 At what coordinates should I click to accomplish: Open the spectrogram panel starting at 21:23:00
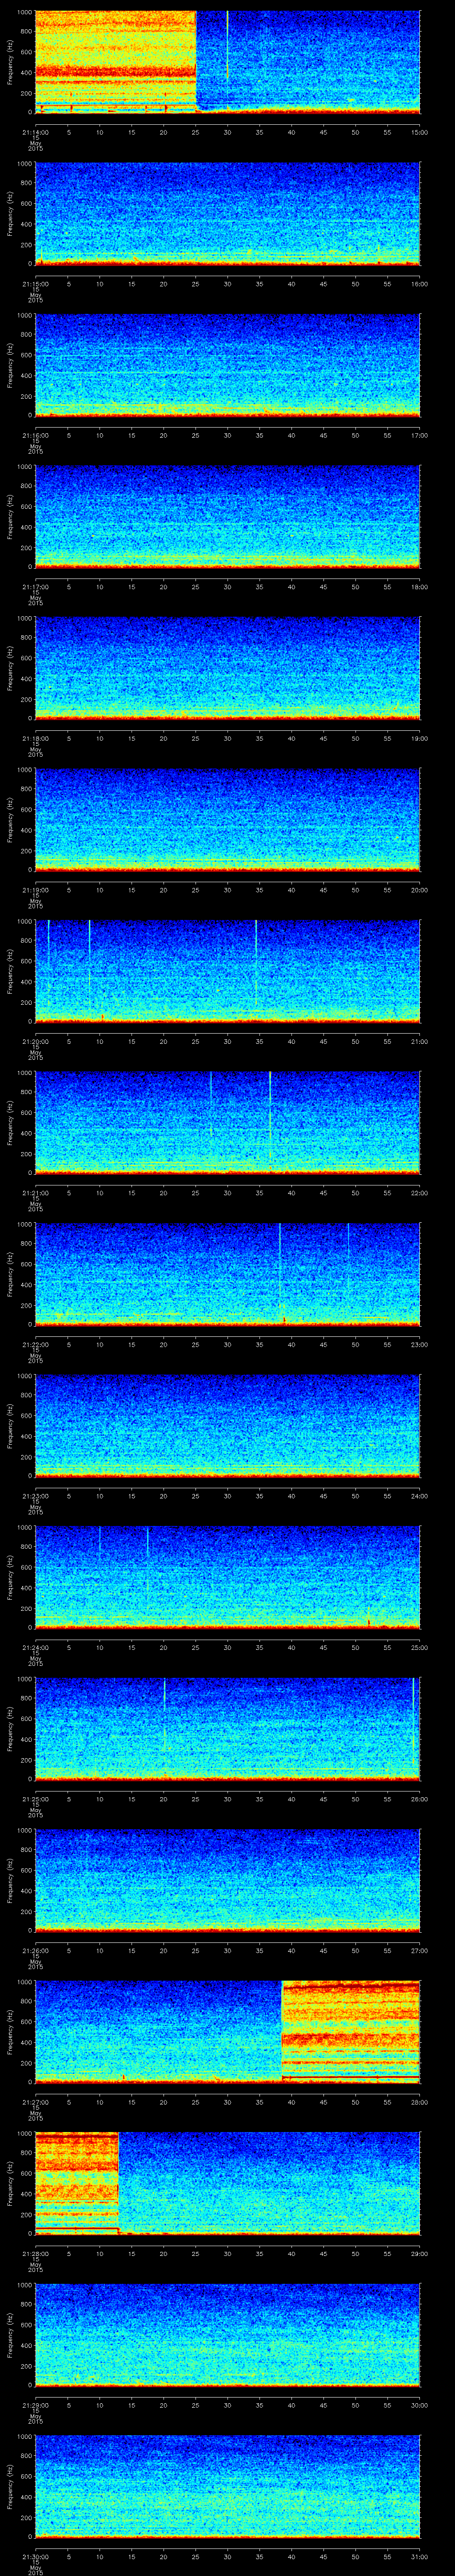227,1426
